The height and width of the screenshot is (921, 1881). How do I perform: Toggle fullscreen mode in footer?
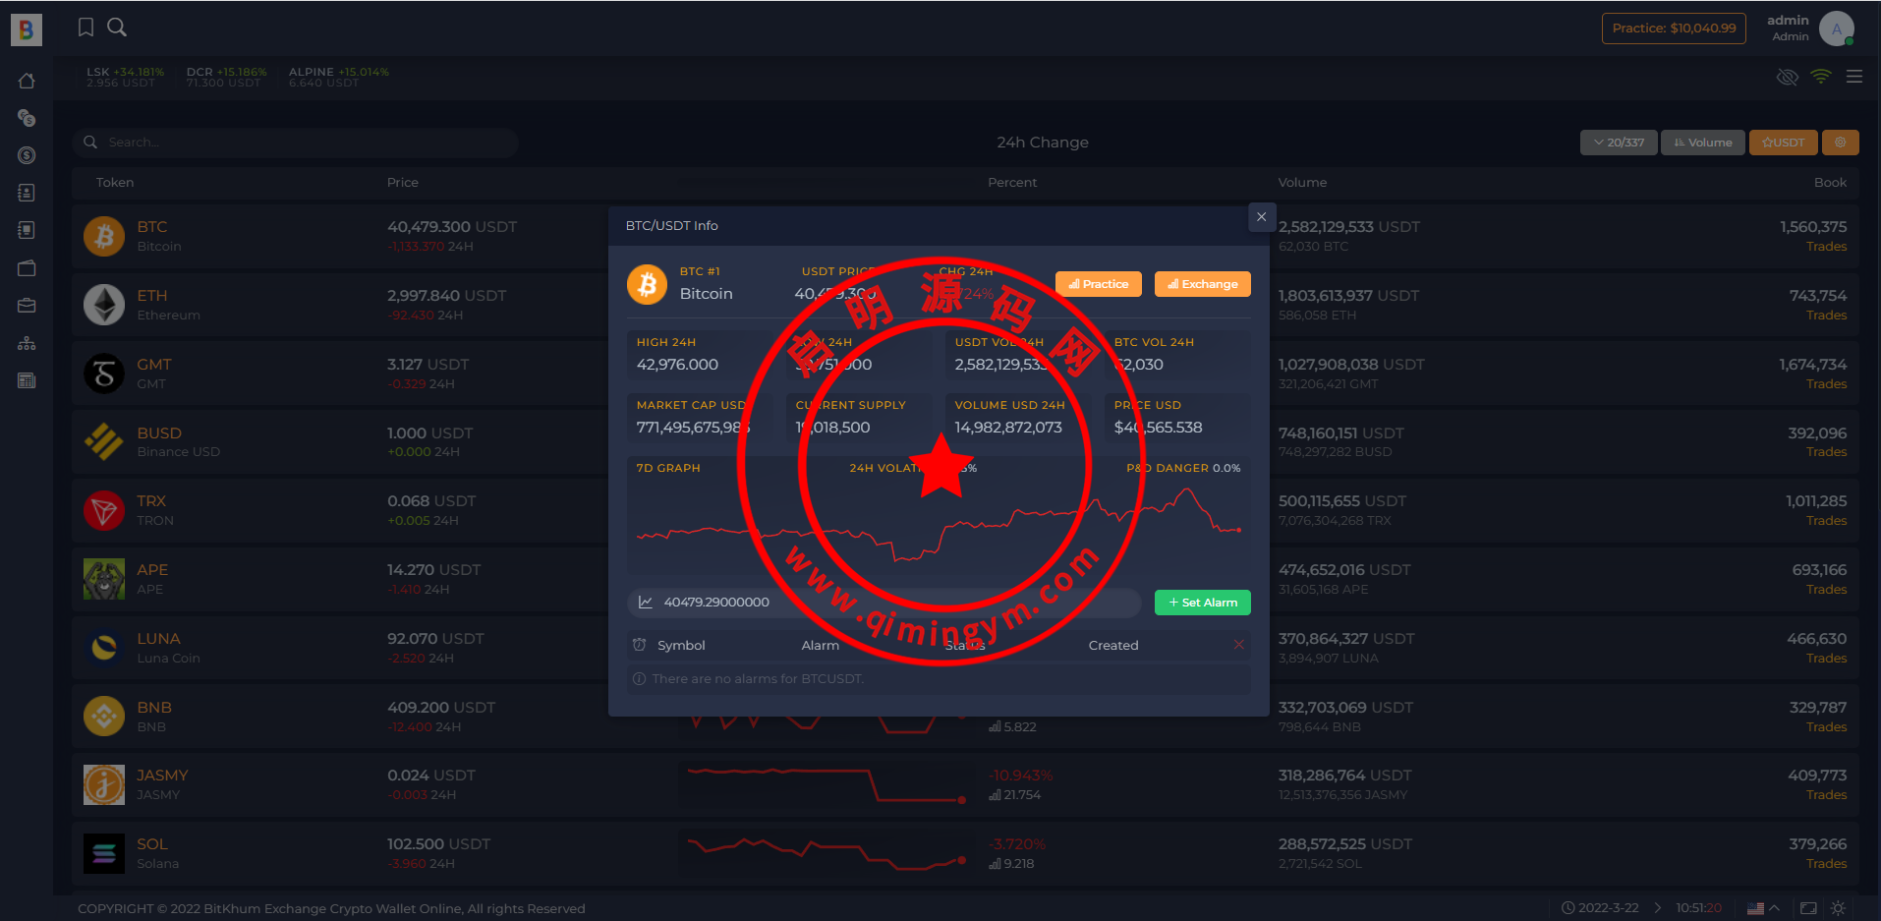1808,908
